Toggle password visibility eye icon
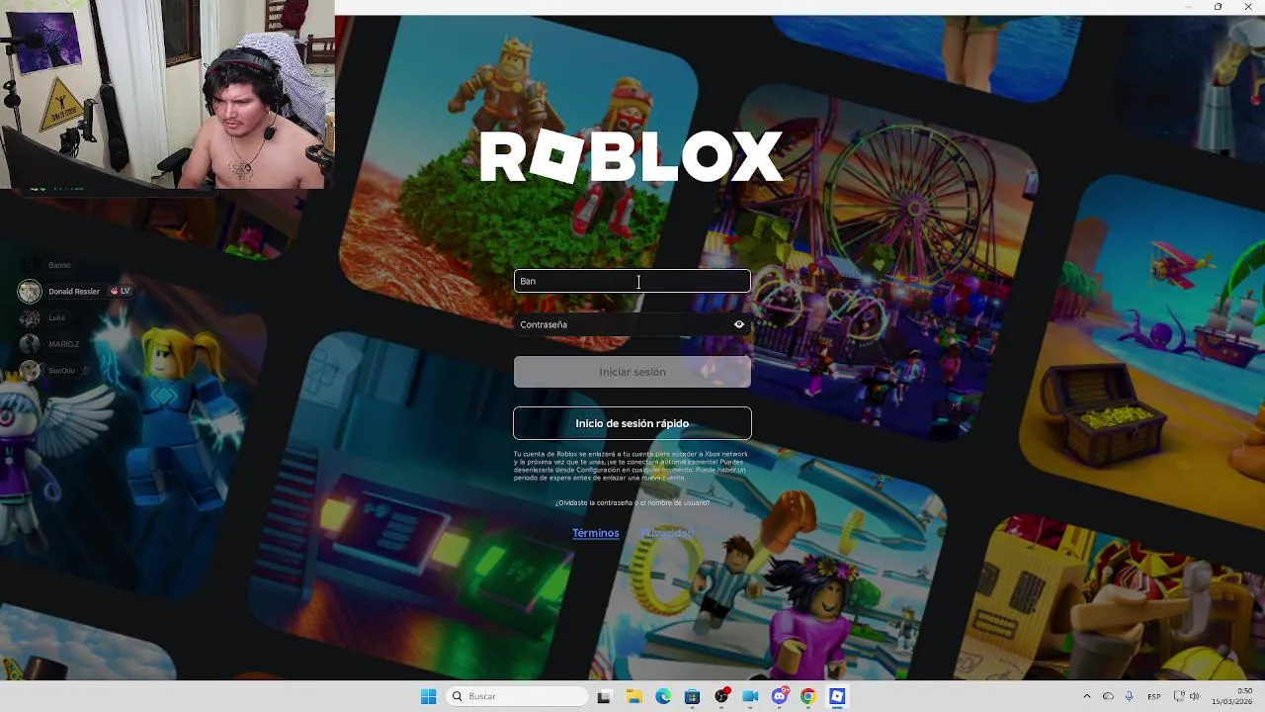This screenshot has height=712, width=1265. click(x=738, y=324)
